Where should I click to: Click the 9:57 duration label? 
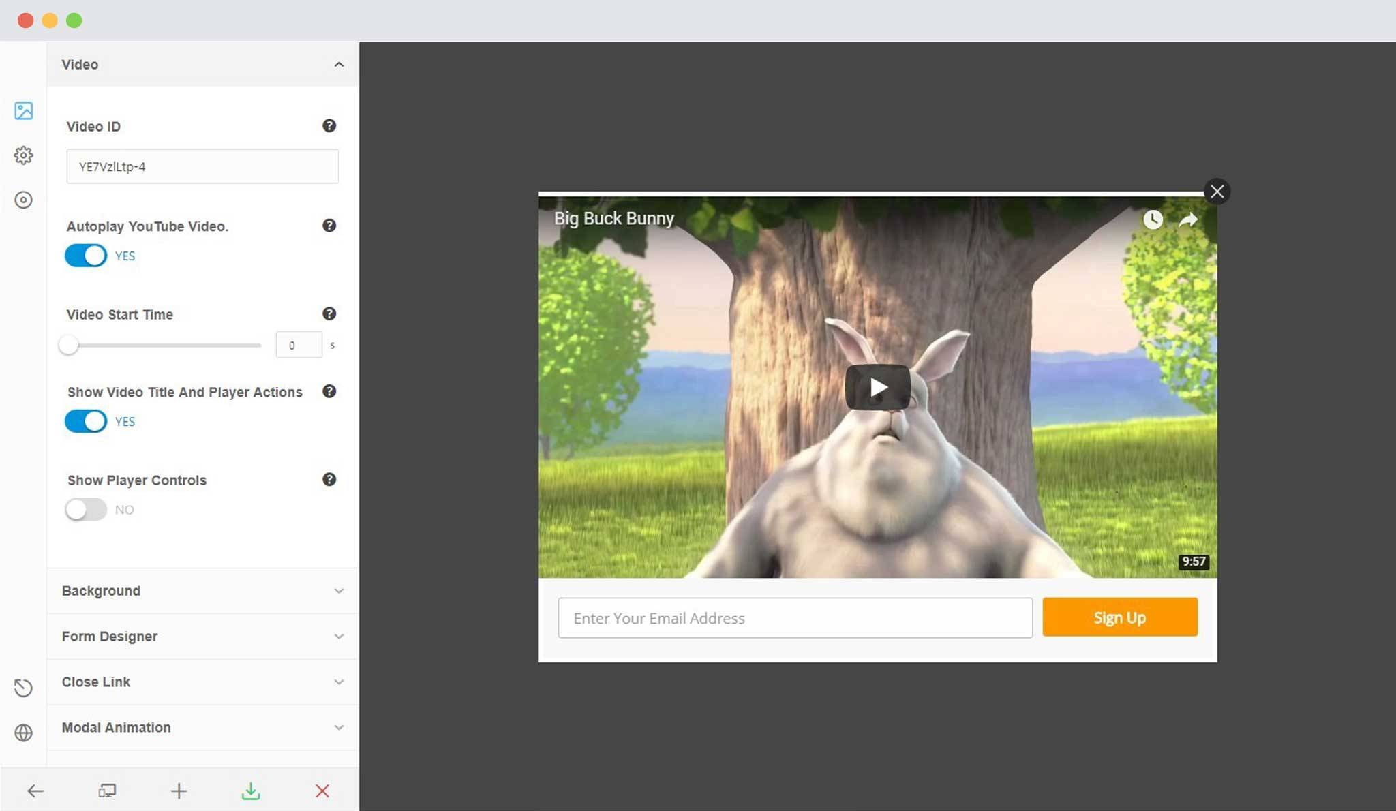coord(1194,562)
